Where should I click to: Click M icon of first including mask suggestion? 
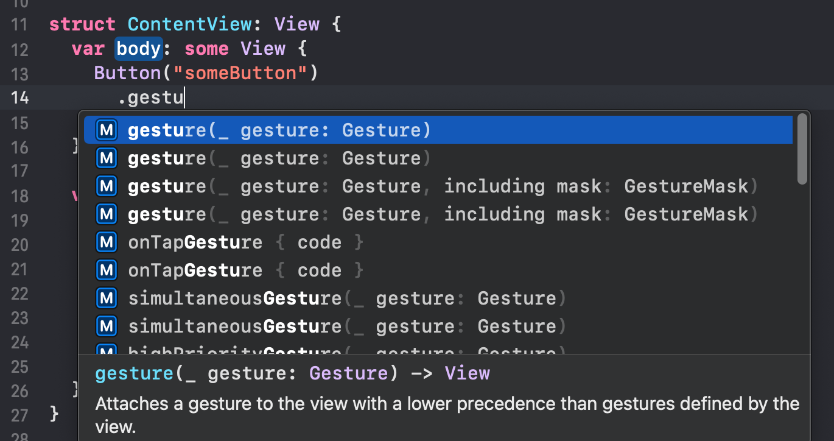[107, 186]
